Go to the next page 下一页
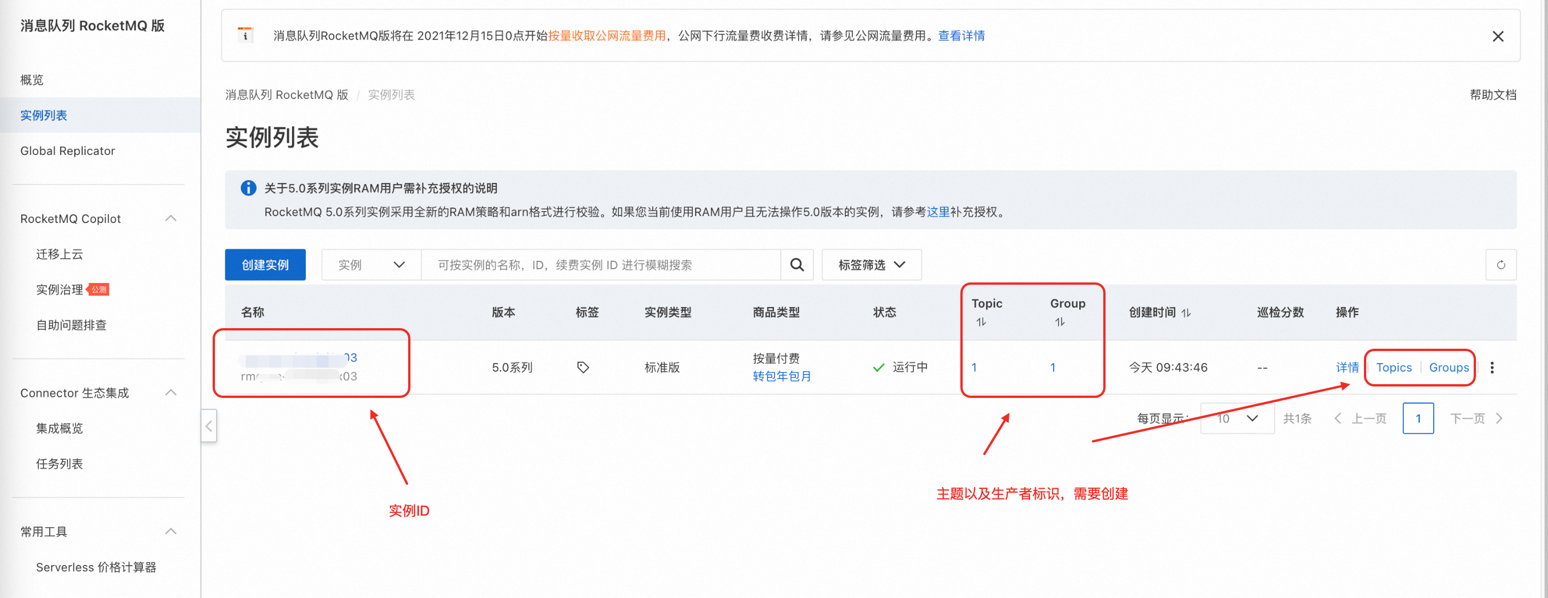The image size is (1548, 598). pyautogui.click(x=1476, y=418)
